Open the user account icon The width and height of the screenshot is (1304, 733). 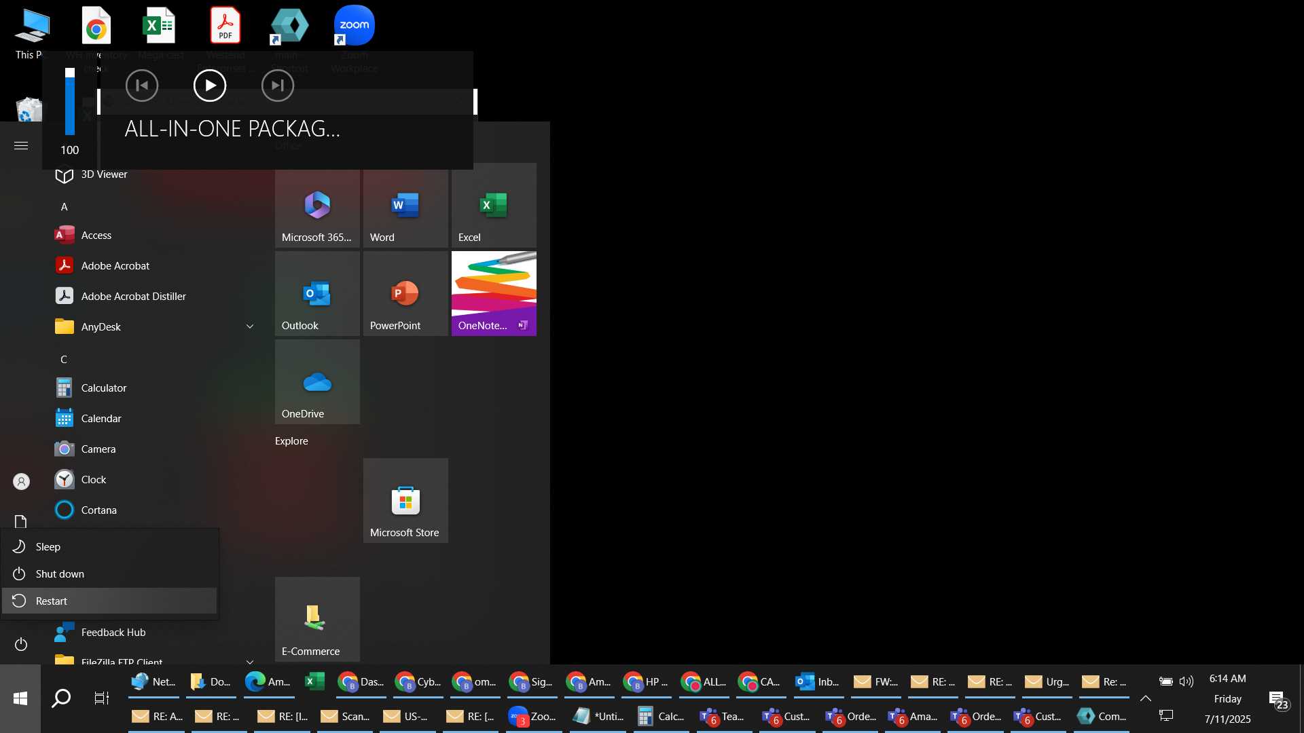tap(21, 482)
